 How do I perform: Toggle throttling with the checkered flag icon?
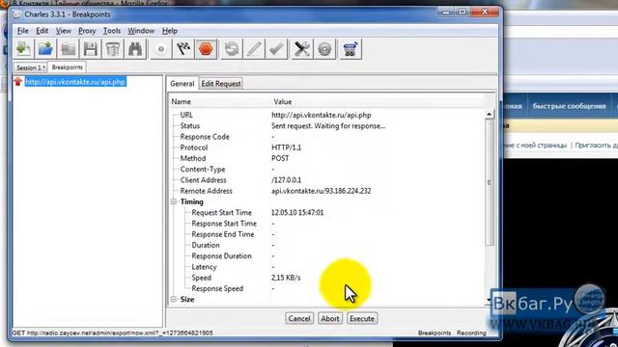[x=183, y=49]
